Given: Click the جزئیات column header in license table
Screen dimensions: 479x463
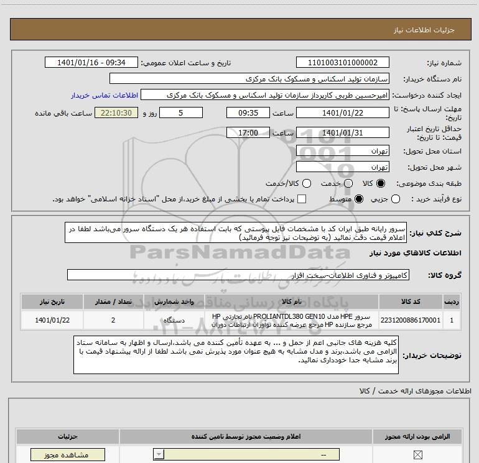Looking at the screenshot, I should point(68,436).
